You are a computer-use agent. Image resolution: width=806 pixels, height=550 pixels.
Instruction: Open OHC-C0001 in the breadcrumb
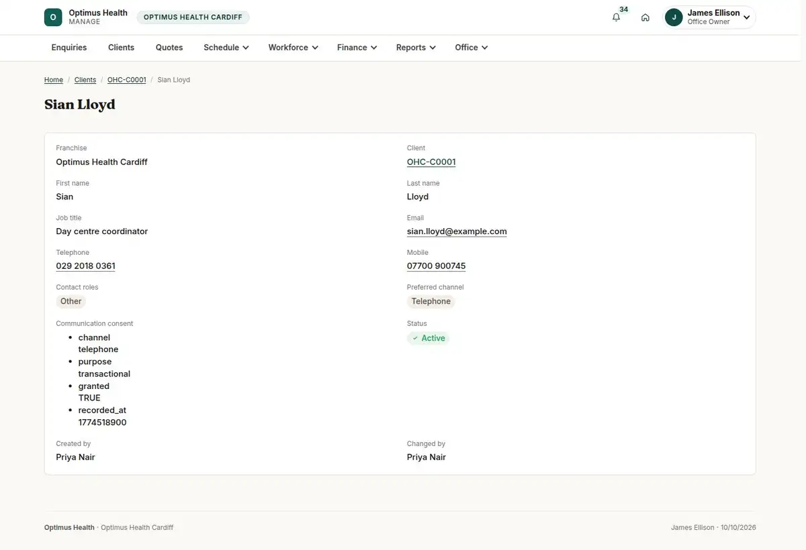click(x=127, y=80)
